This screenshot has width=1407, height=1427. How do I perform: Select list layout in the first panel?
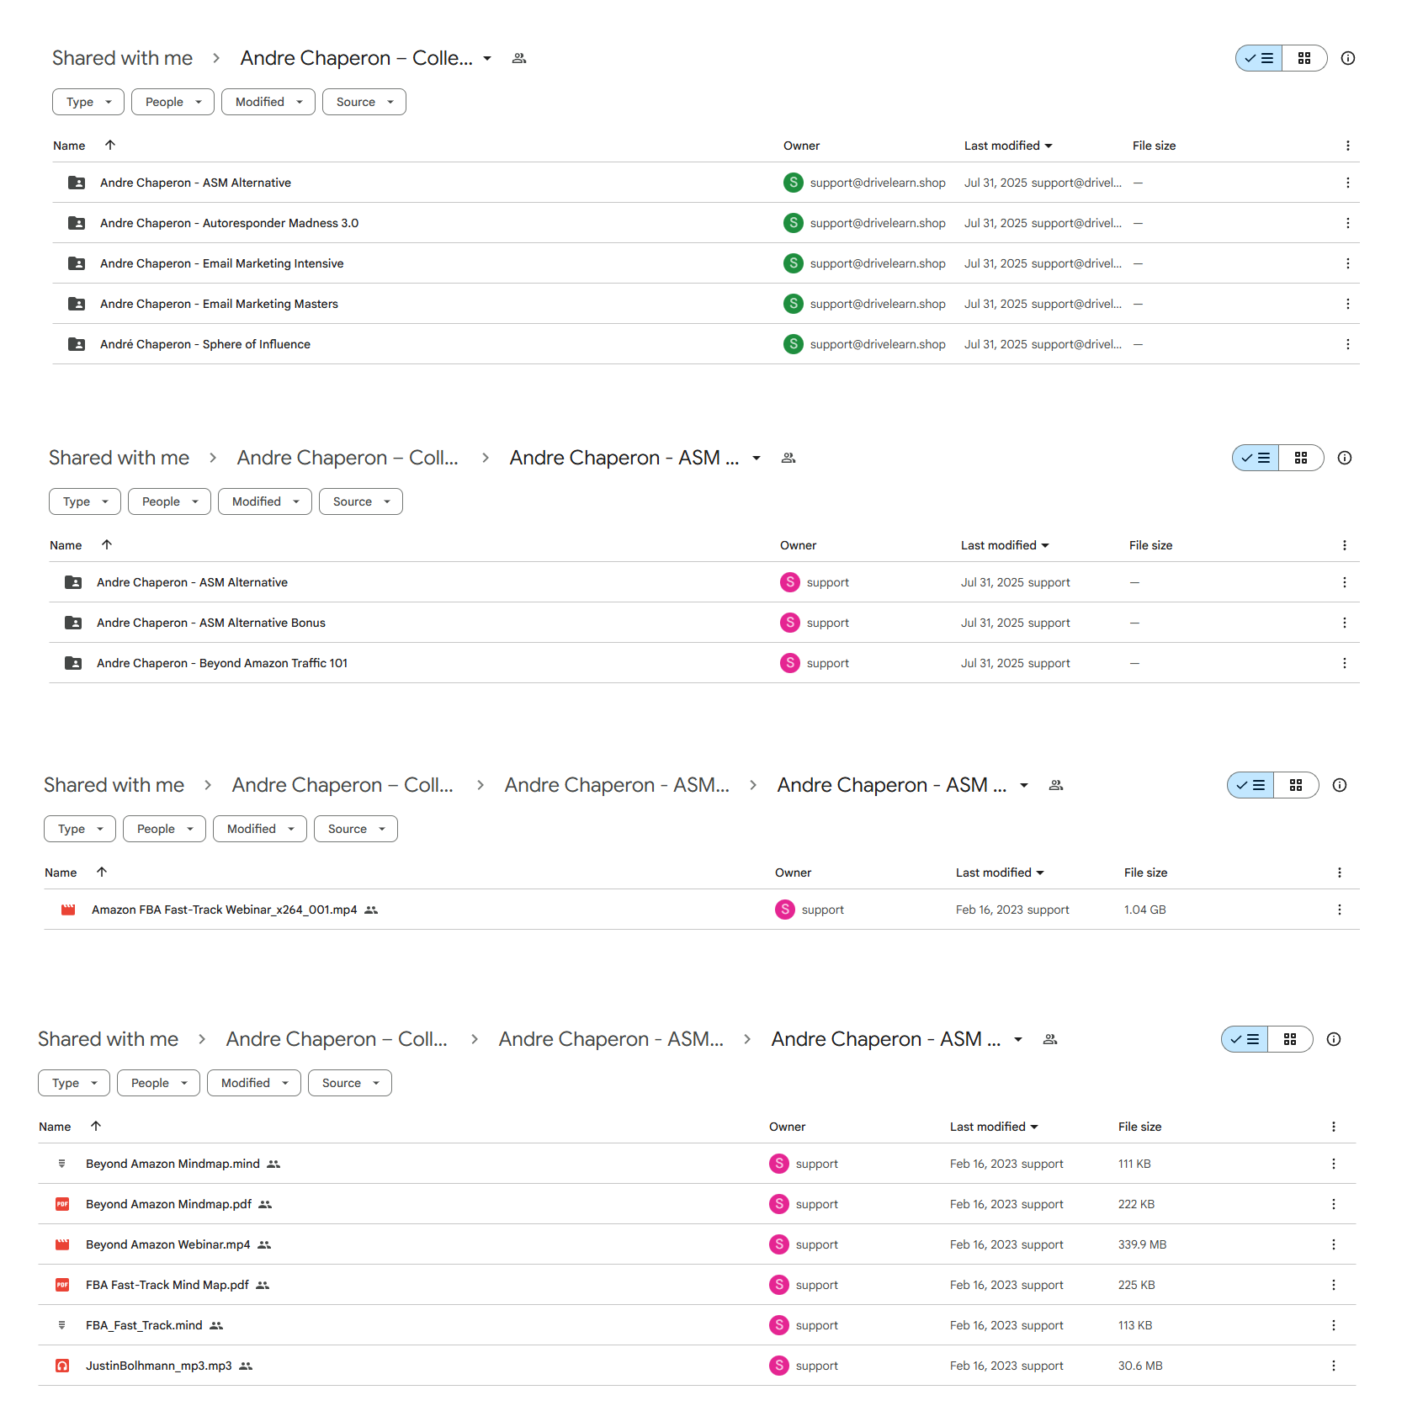[1259, 58]
